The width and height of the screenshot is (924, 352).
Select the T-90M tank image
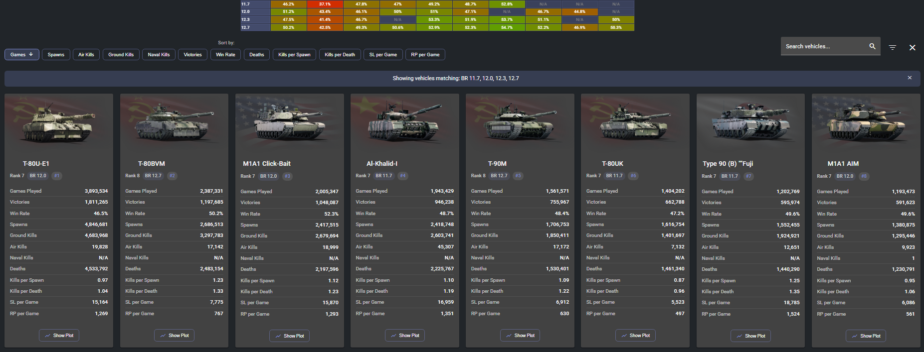(520, 122)
